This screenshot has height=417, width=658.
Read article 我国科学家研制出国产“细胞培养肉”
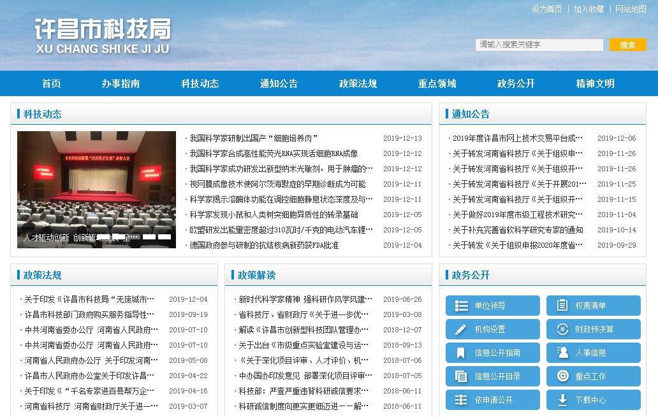click(x=253, y=138)
